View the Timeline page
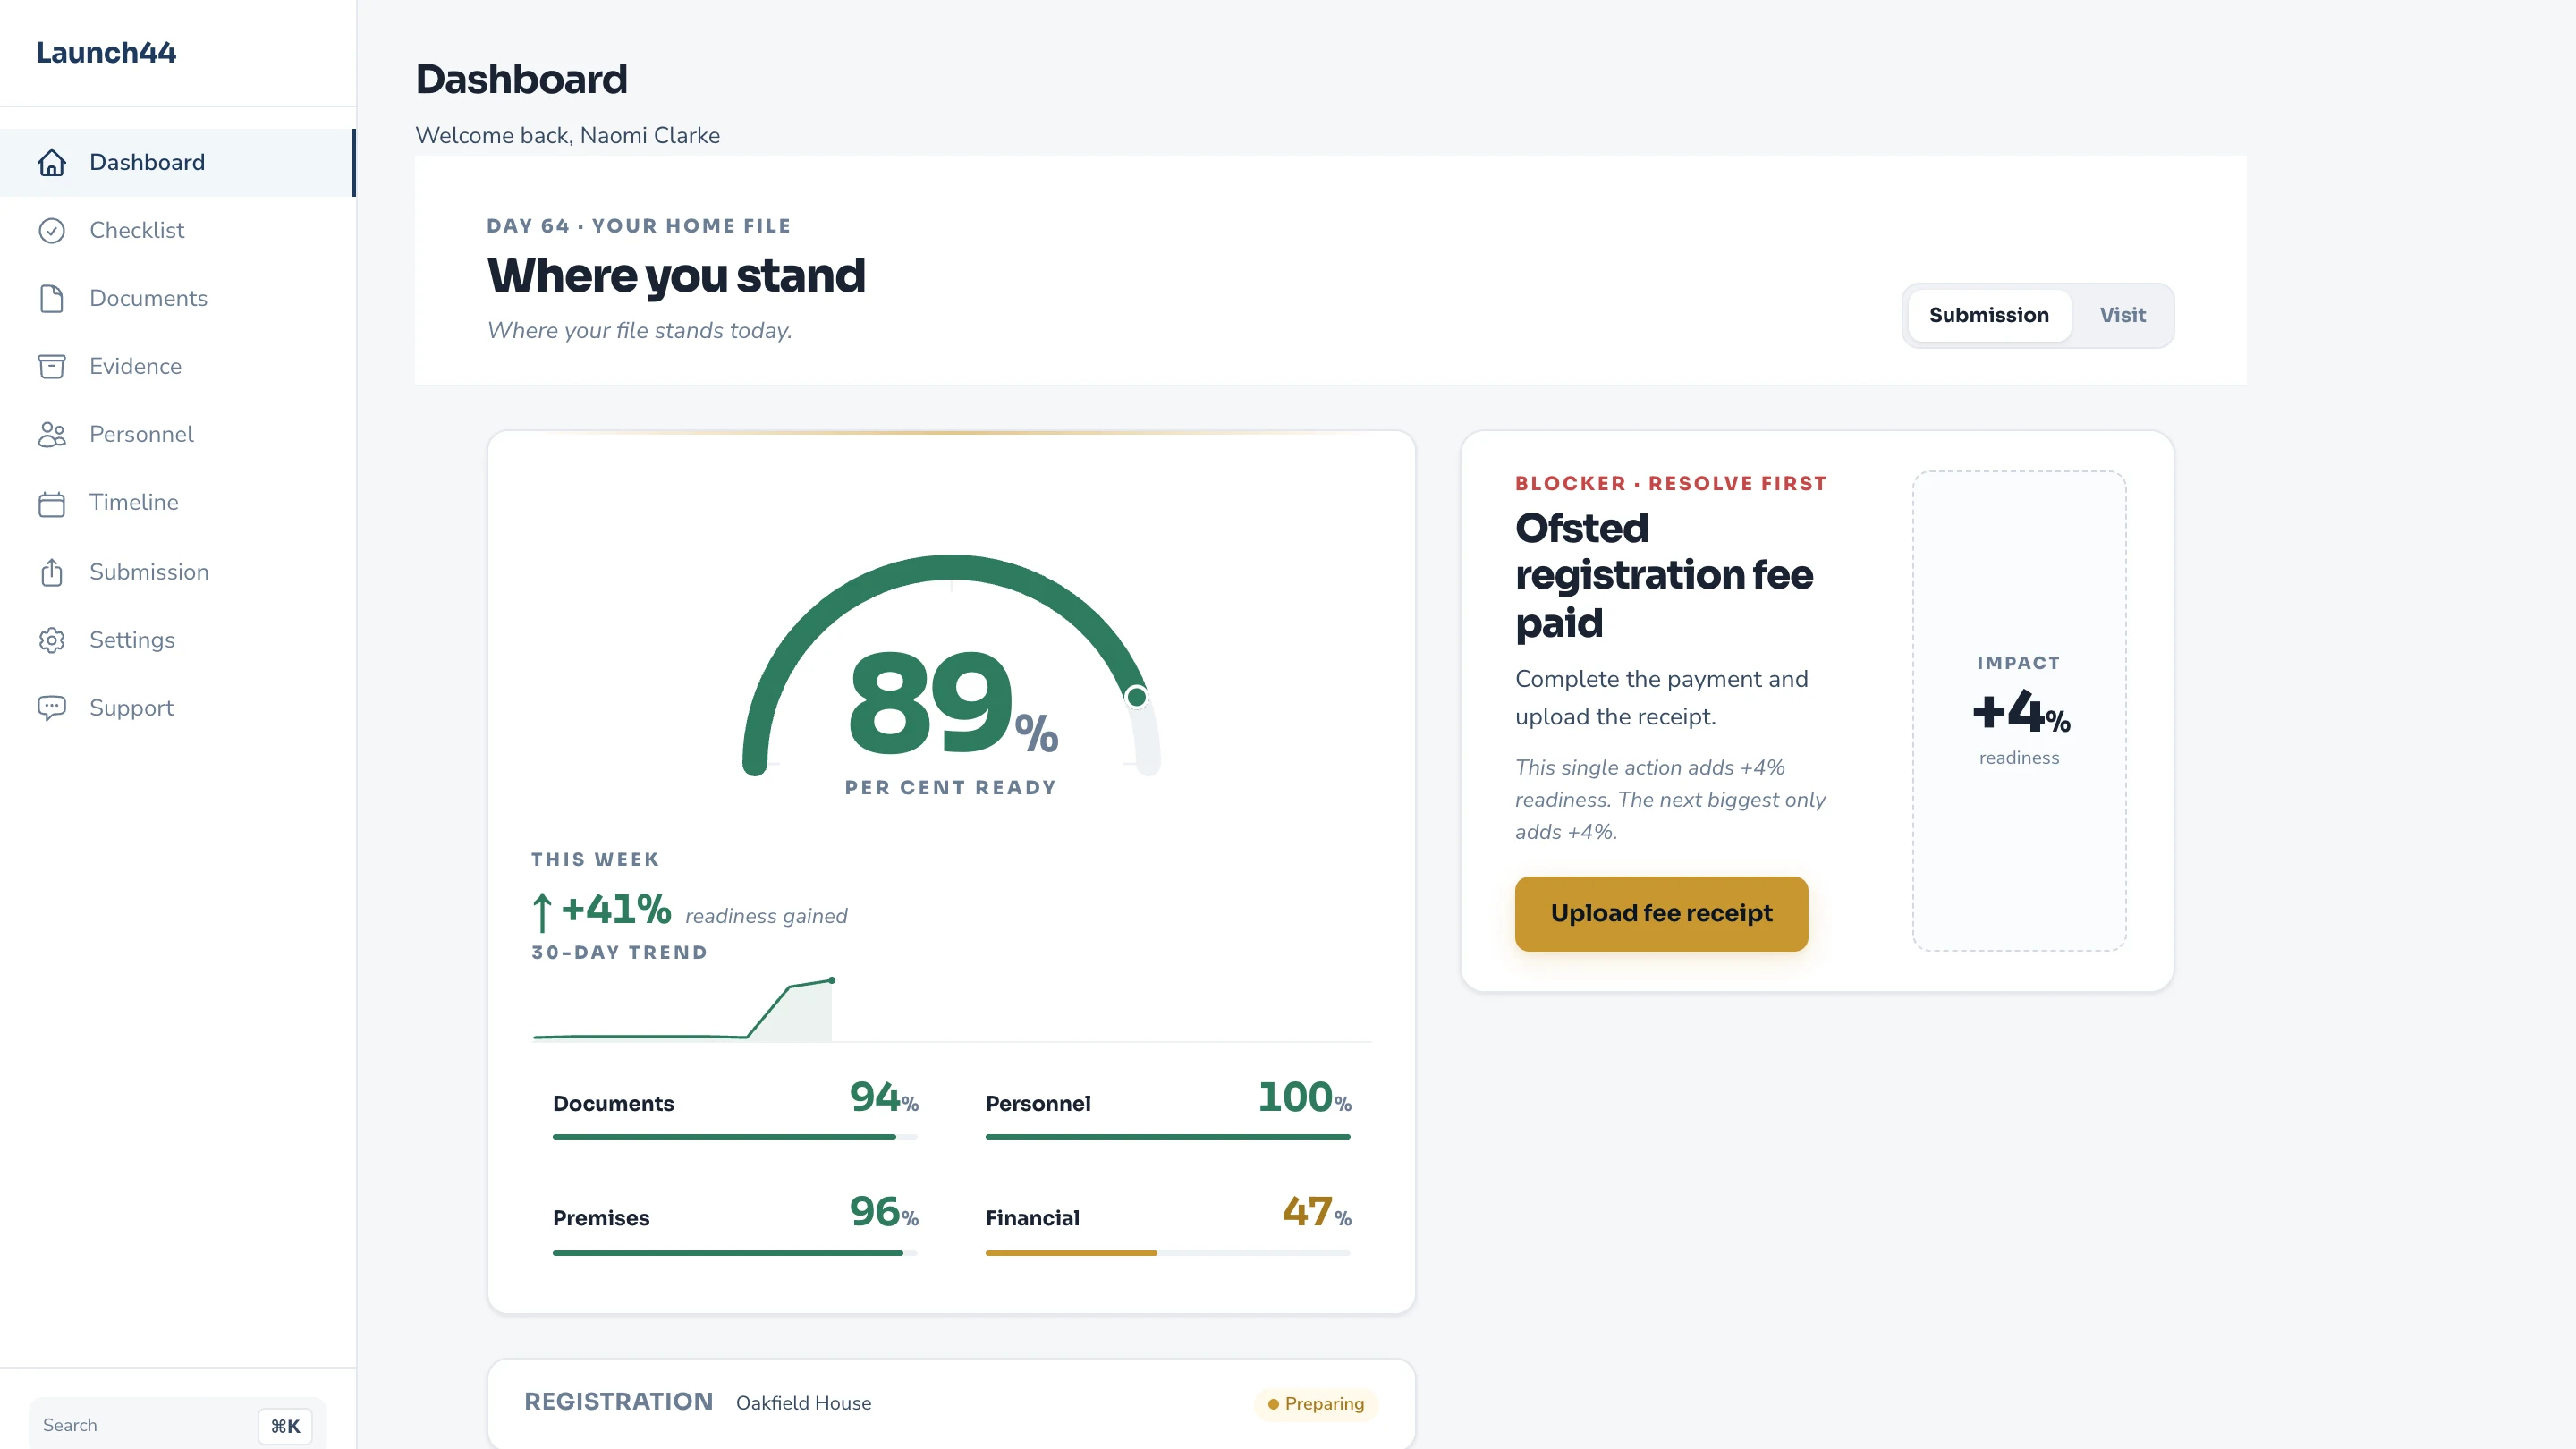The height and width of the screenshot is (1449, 2576). [177, 502]
